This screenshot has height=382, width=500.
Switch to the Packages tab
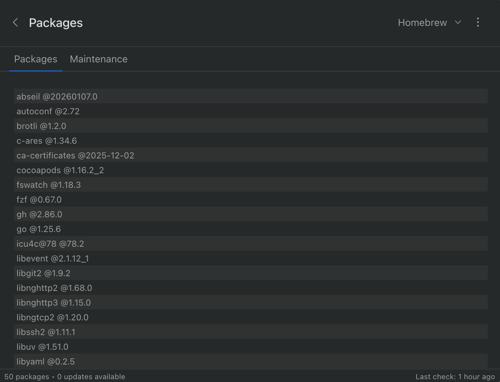tap(35, 59)
